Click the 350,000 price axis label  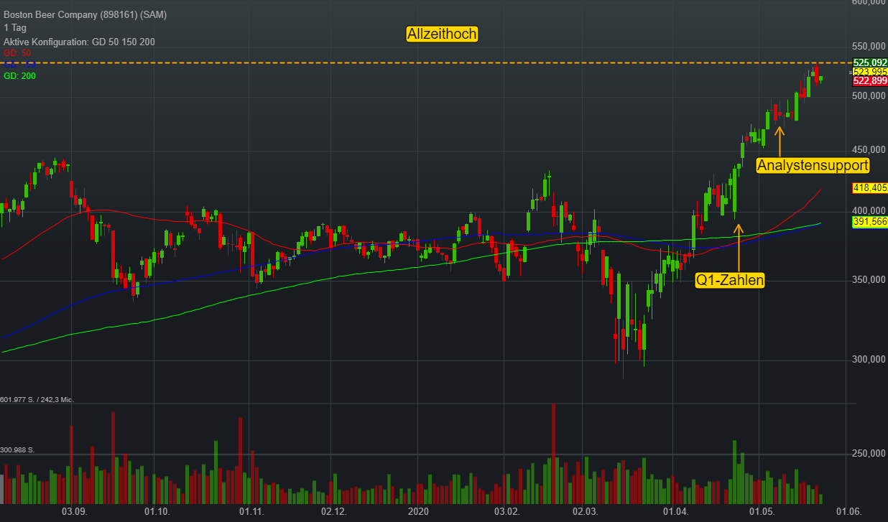[869, 280]
